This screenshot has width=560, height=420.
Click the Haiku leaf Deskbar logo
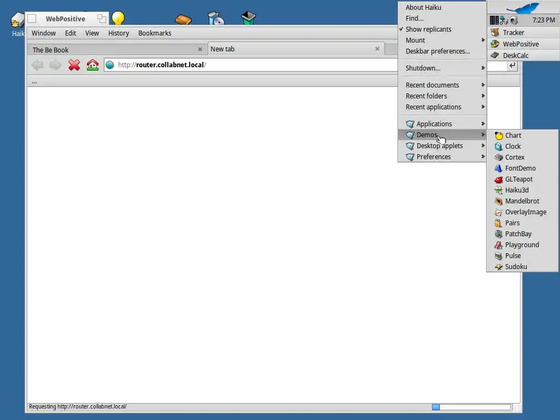tap(523, 7)
